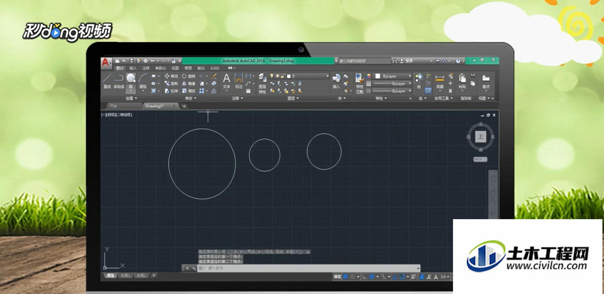The height and width of the screenshot is (294, 604).
Task: Click the Move (移动) tool
Action: [171, 76]
